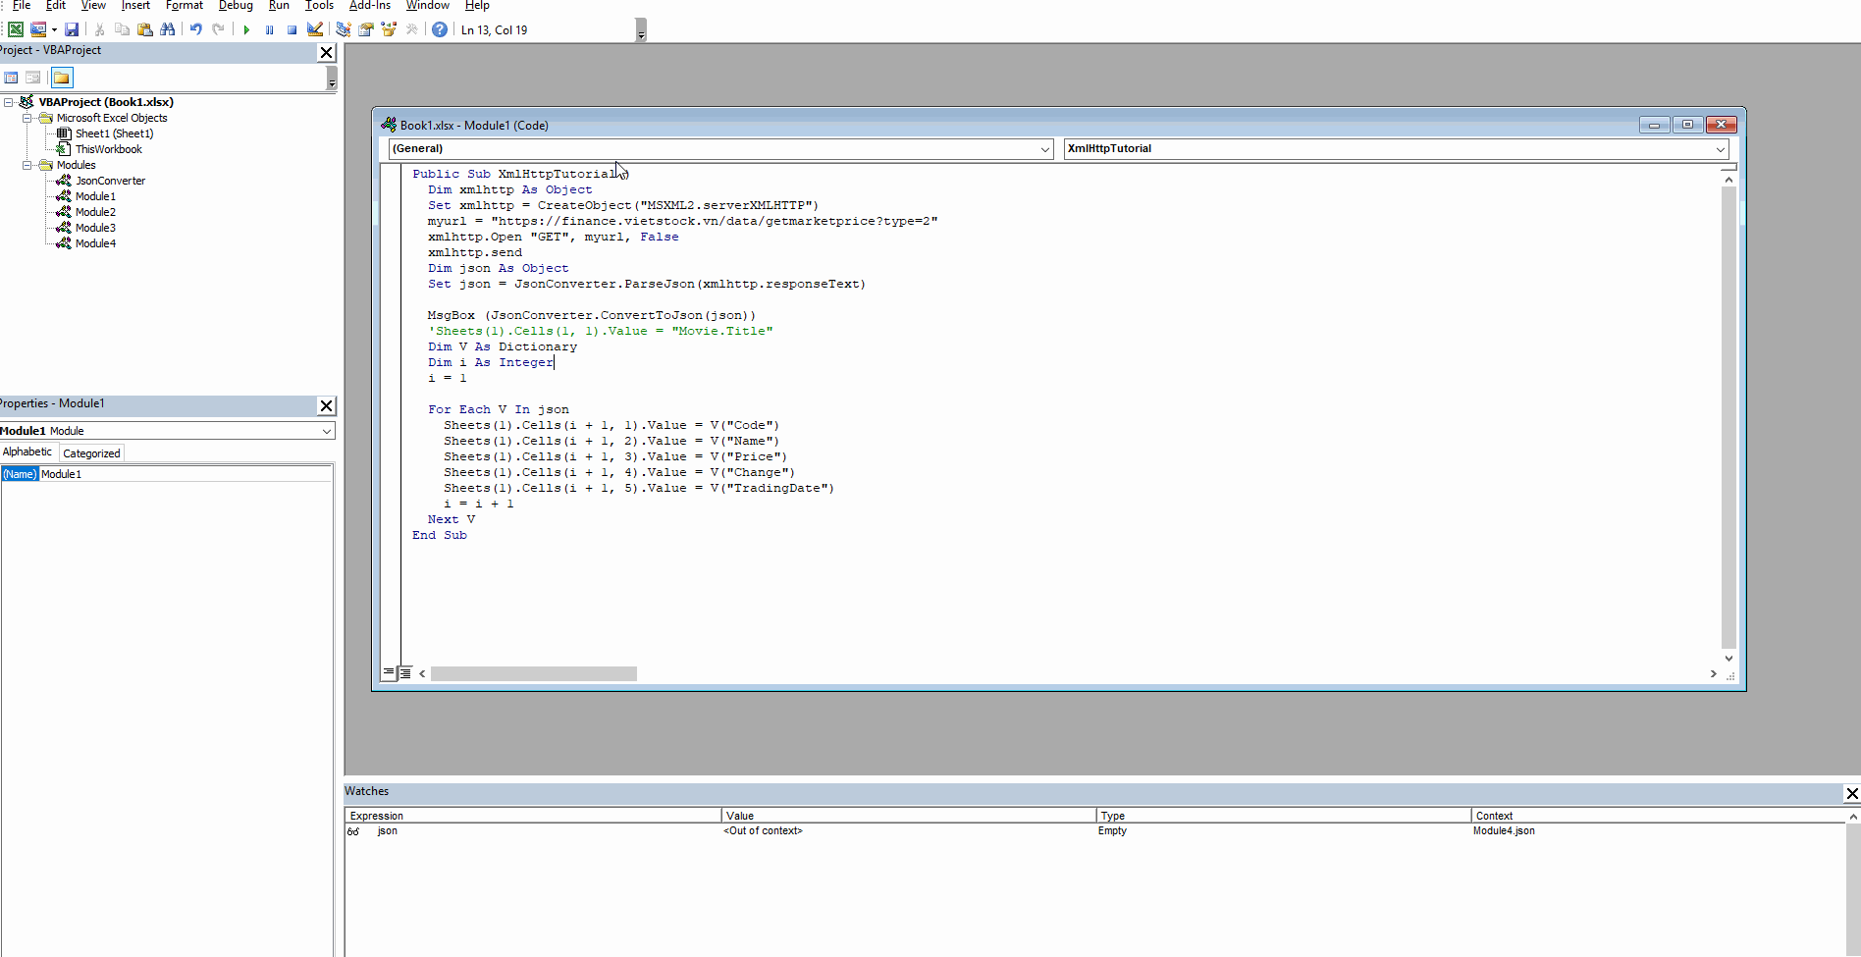1861x957 pixels.
Task: Click the (Name) property value field
Action: pos(186,474)
